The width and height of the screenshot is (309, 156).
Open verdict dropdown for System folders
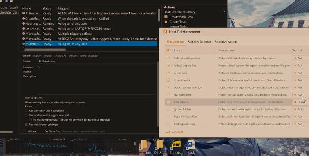click(x=300, y=109)
